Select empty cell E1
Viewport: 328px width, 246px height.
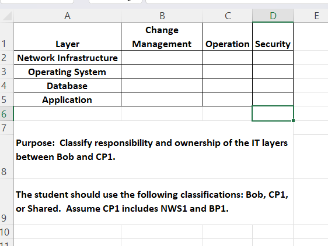pos(311,36)
